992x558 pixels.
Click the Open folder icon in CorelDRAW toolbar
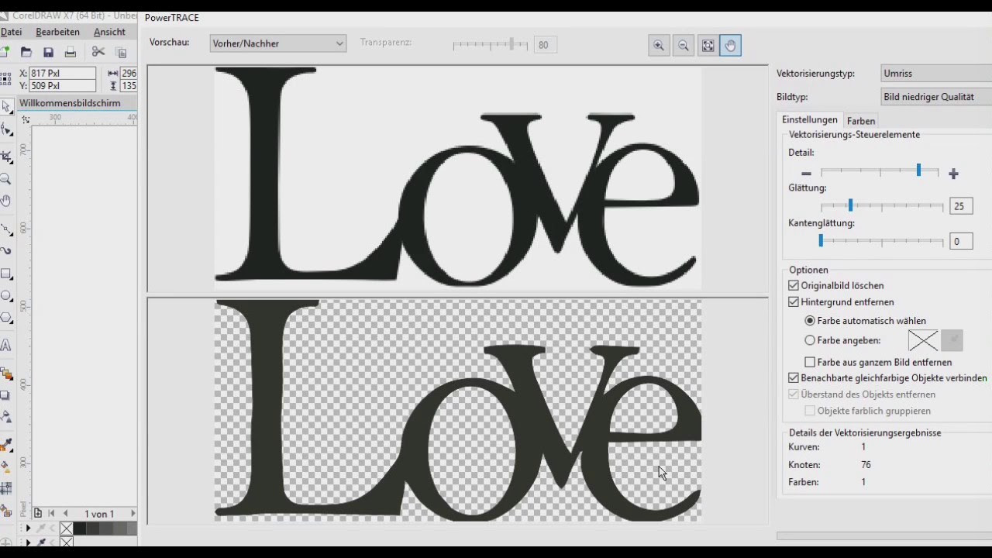tap(26, 52)
